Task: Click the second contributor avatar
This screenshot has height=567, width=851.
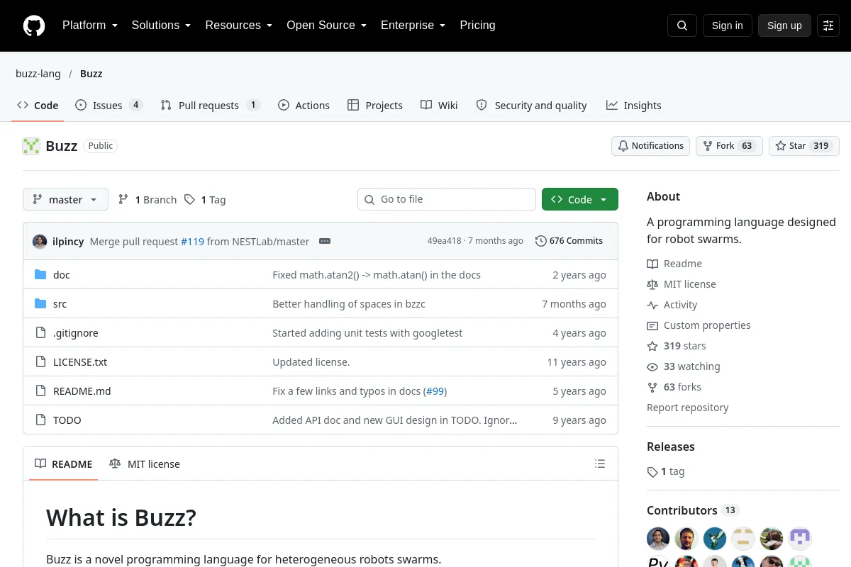Action: (686, 539)
